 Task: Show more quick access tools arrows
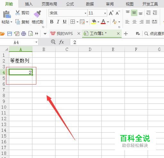point(37,34)
